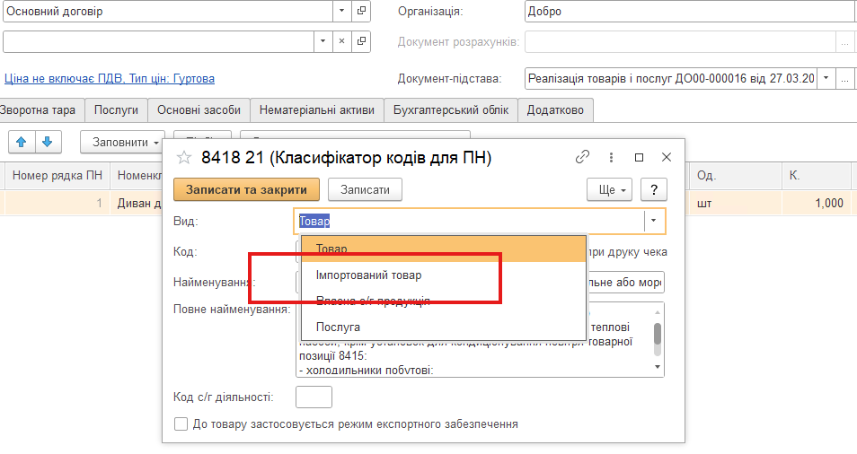
Task: Open three-dots menu in dialog title
Action: [611, 157]
